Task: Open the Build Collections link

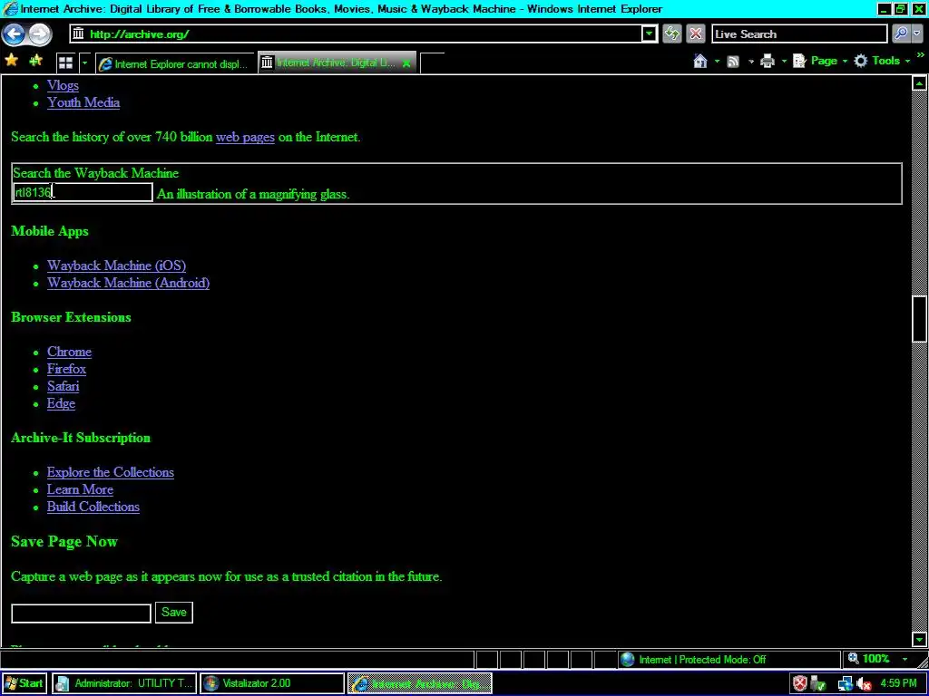Action: pos(93,507)
